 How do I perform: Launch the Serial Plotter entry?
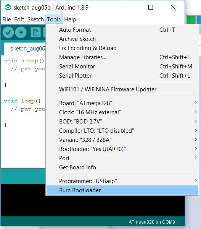click(x=122, y=76)
